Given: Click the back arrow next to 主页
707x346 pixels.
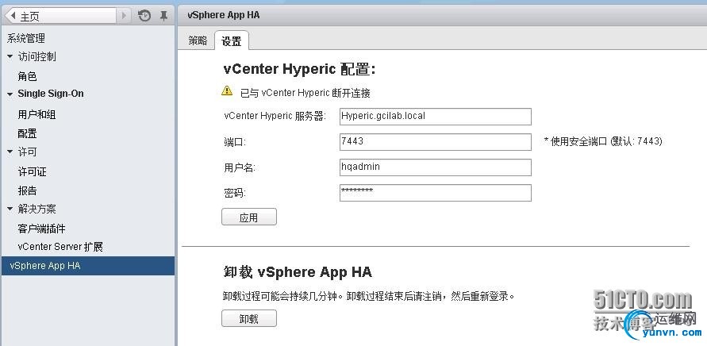Looking at the screenshot, I should pos(13,16).
